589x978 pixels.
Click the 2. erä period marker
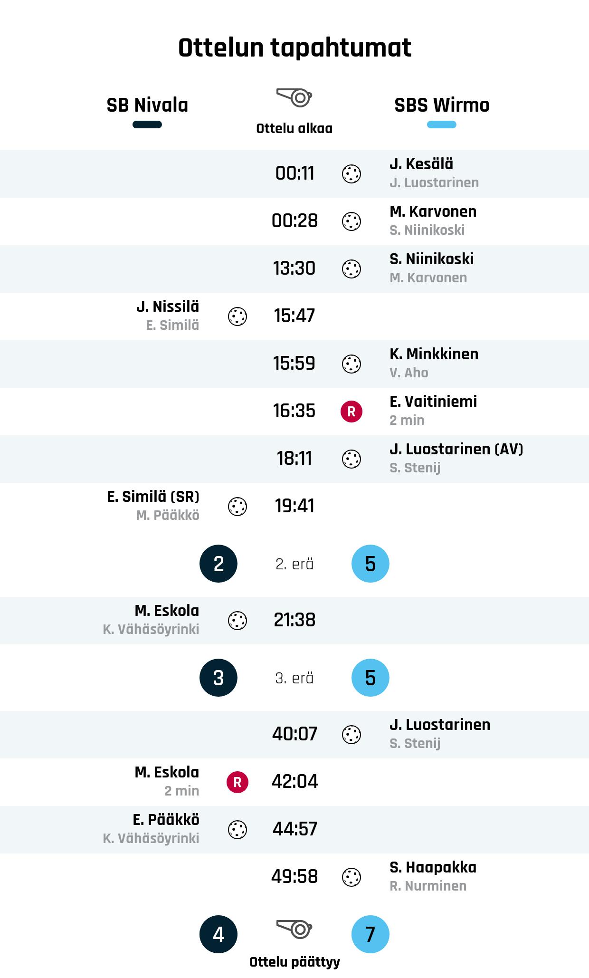(294, 564)
